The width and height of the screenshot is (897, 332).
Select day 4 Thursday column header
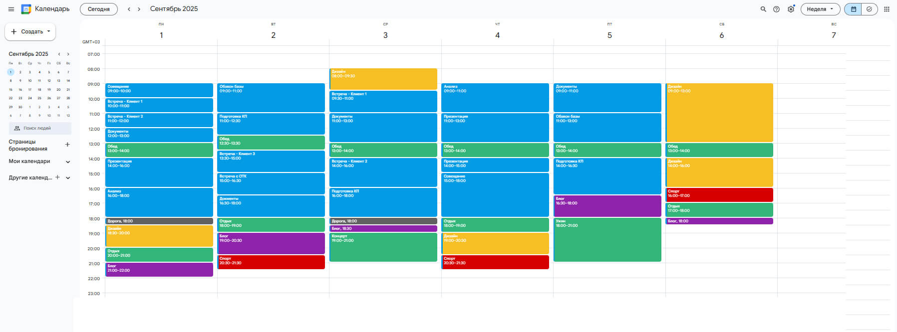coord(497,35)
